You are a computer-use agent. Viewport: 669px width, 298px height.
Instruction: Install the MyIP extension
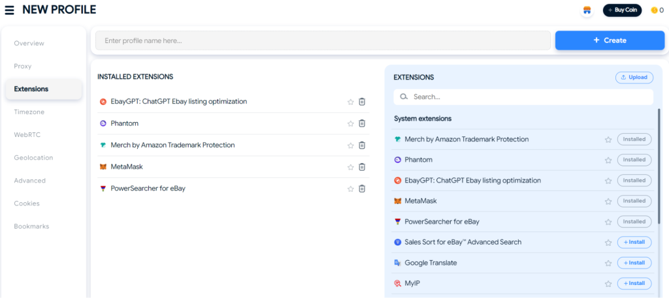point(634,284)
